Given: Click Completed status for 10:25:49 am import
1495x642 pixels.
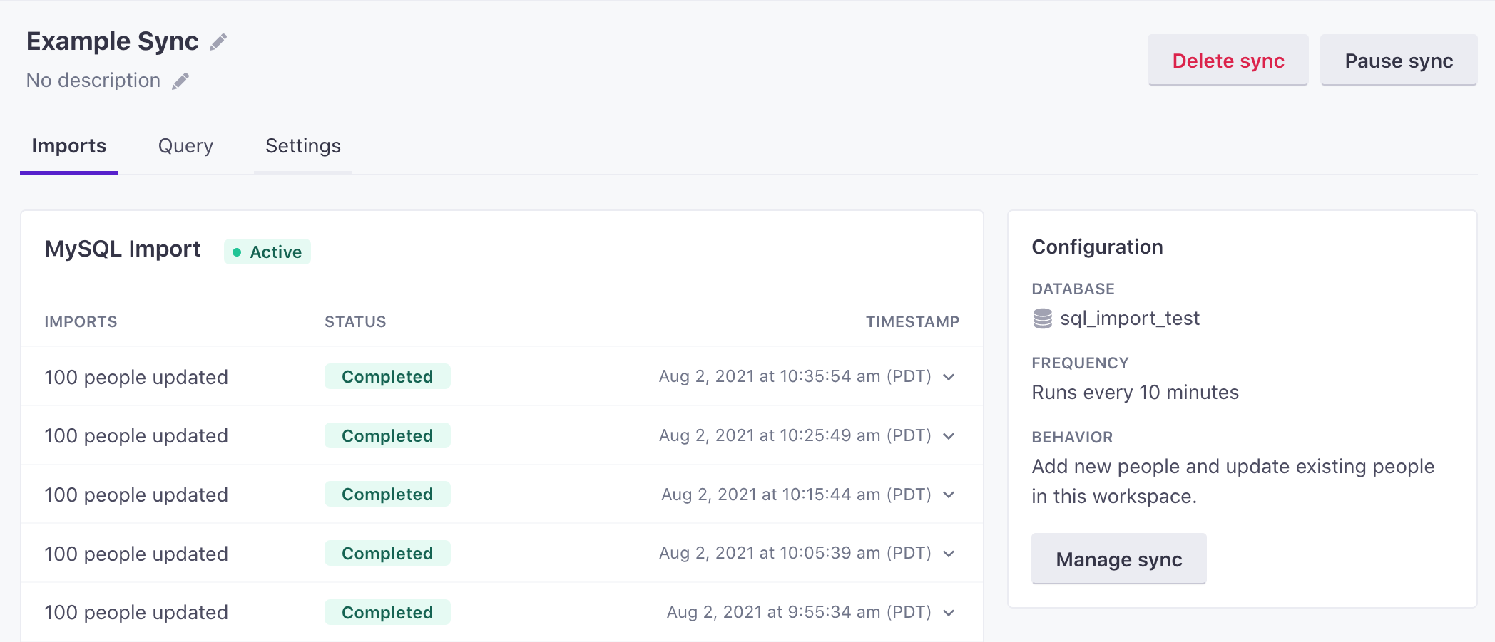Looking at the screenshot, I should tap(387, 435).
